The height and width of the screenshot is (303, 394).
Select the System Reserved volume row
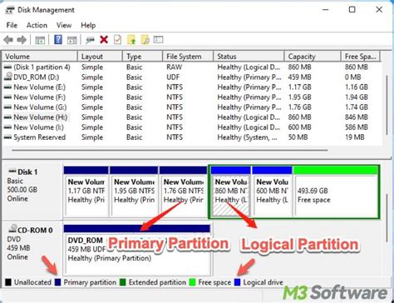[192, 137]
